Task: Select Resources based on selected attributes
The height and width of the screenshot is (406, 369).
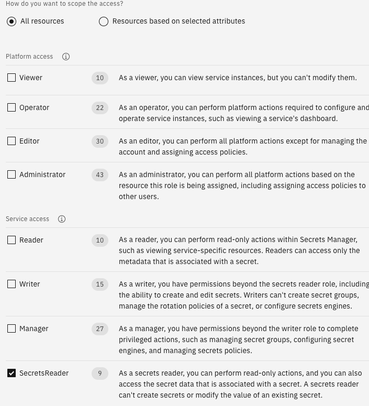Action: point(104,21)
